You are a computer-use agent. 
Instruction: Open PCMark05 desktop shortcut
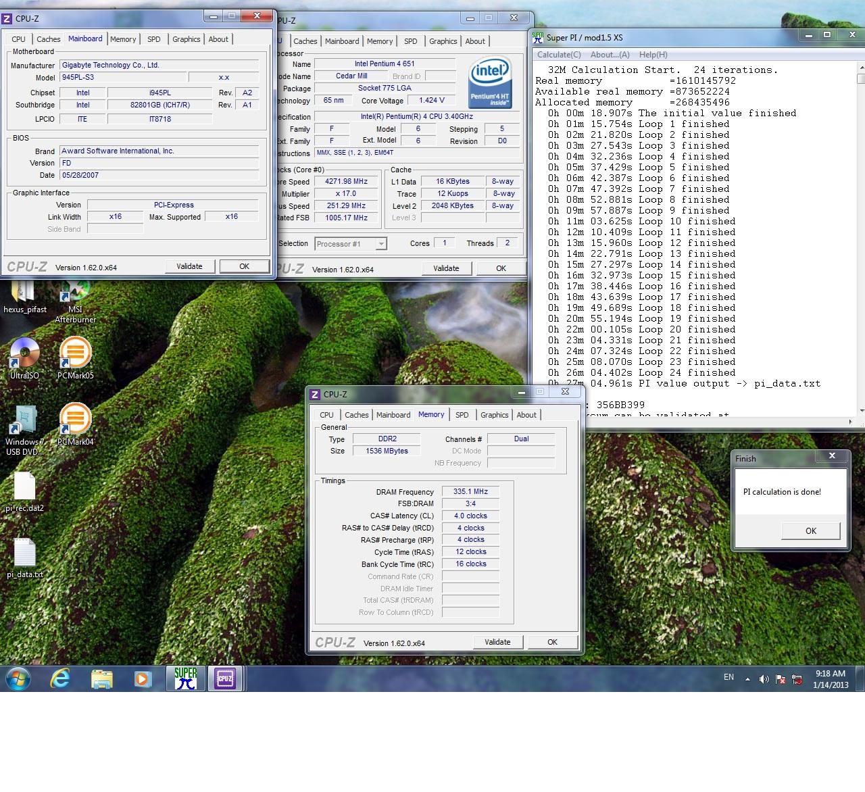(x=75, y=359)
